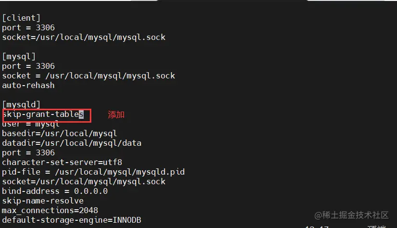Click the [mysqld] section header
This screenshot has width=397, height=228.
[x=18, y=105]
